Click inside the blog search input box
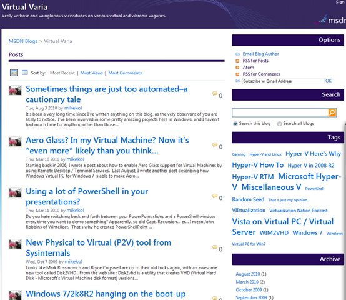This screenshot has width=346, height=300. 280,112
